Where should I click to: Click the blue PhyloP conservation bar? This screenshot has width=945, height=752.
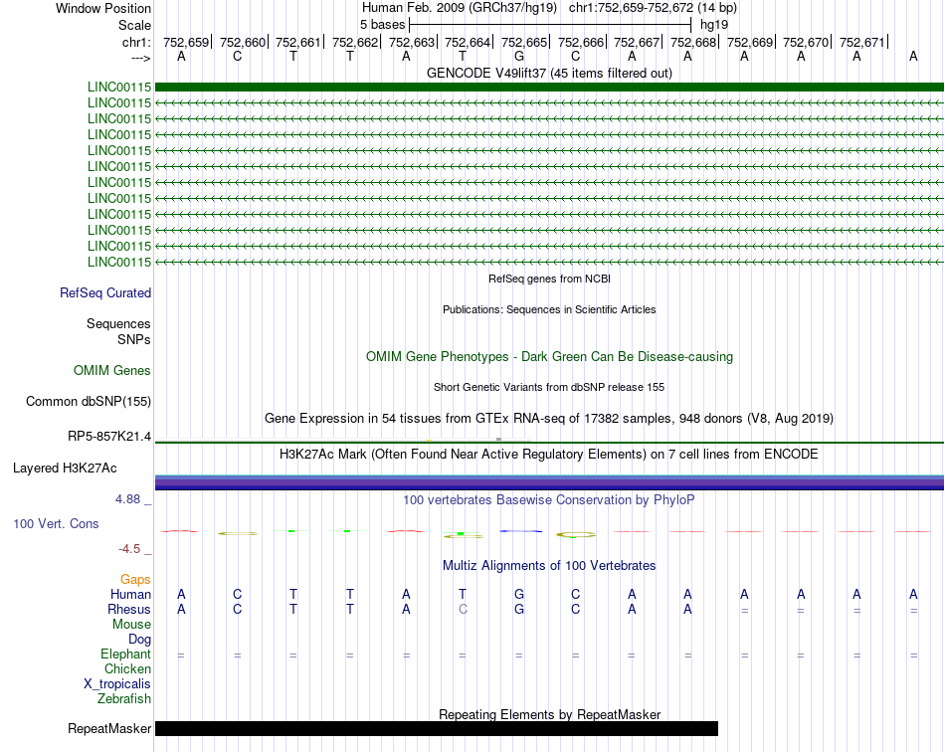click(x=520, y=531)
